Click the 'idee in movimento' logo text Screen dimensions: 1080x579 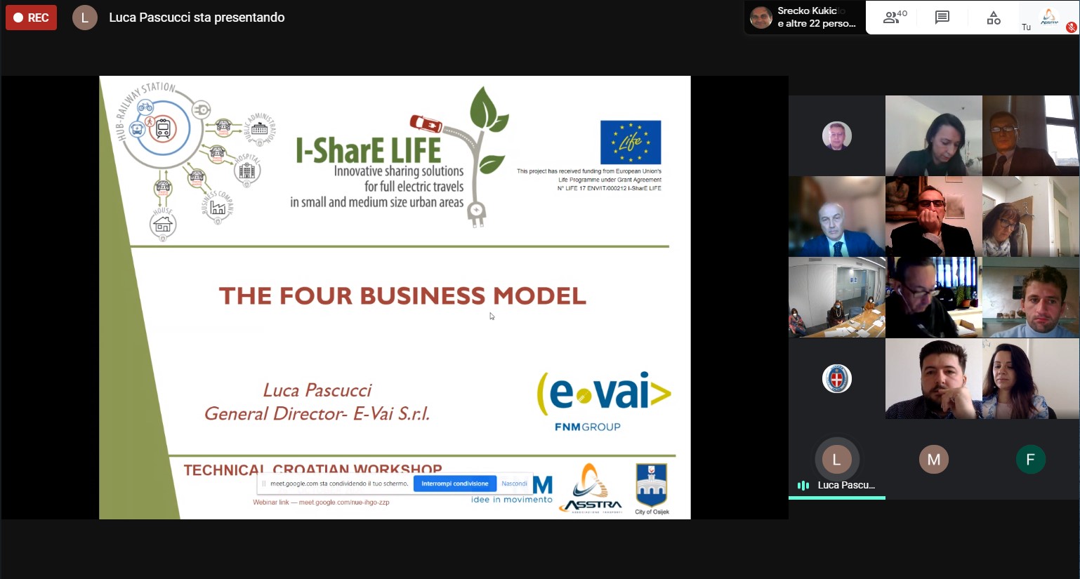coord(511,500)
